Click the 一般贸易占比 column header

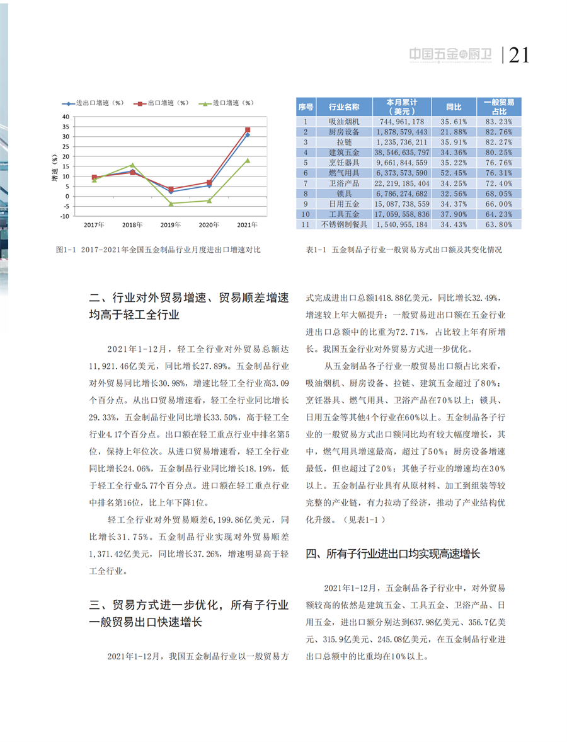[499, 107]
